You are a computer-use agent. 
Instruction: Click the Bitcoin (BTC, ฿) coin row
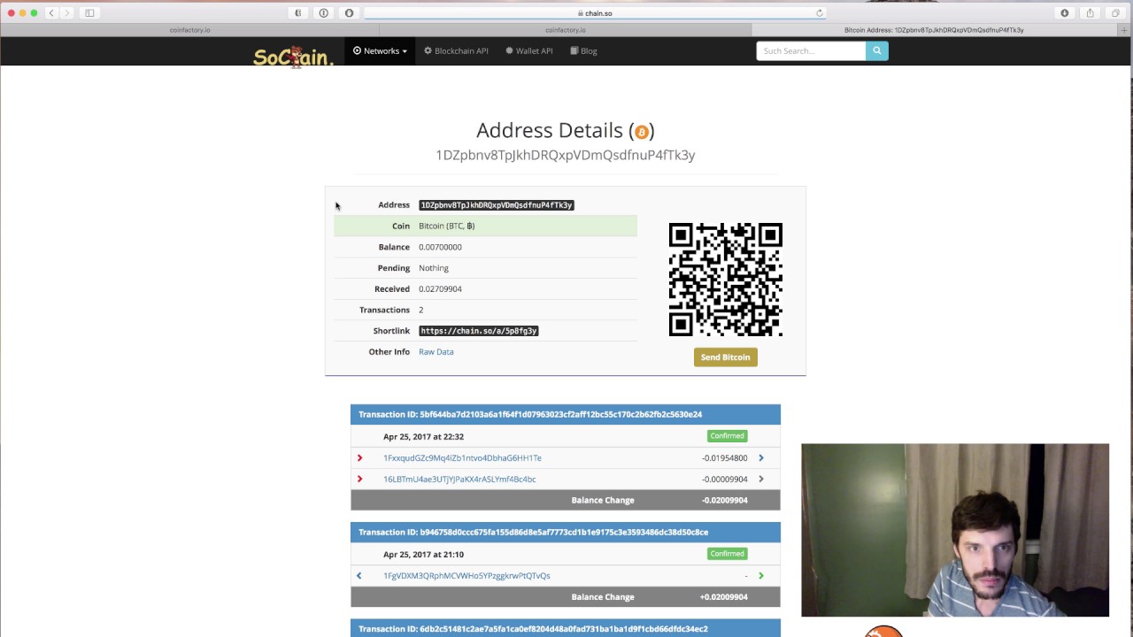click(485, 226)
